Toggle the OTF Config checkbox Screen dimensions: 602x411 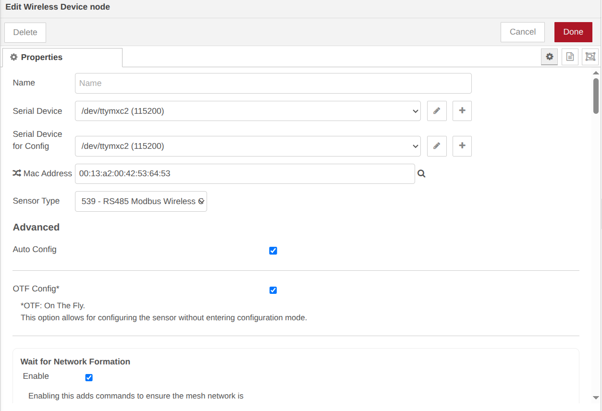pyautogui.click(x=273, y=290)
